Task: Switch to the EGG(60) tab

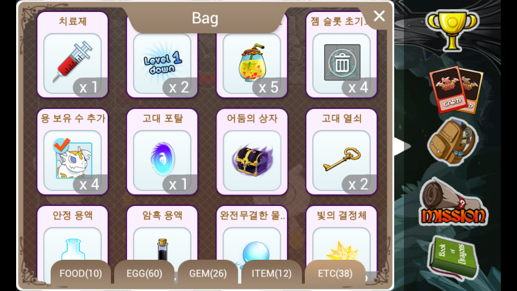Action: 144,273
